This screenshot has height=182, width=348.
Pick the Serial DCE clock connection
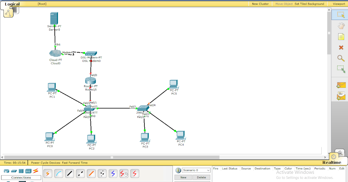(124, 173)
